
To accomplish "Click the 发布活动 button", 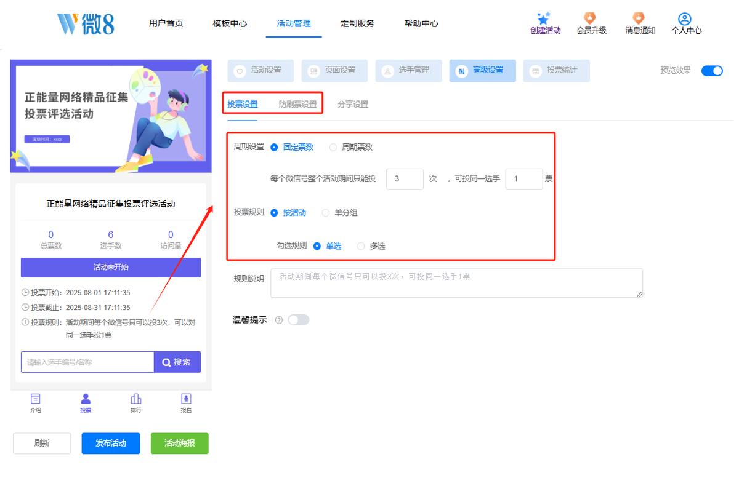I will [x=111, y=443].
